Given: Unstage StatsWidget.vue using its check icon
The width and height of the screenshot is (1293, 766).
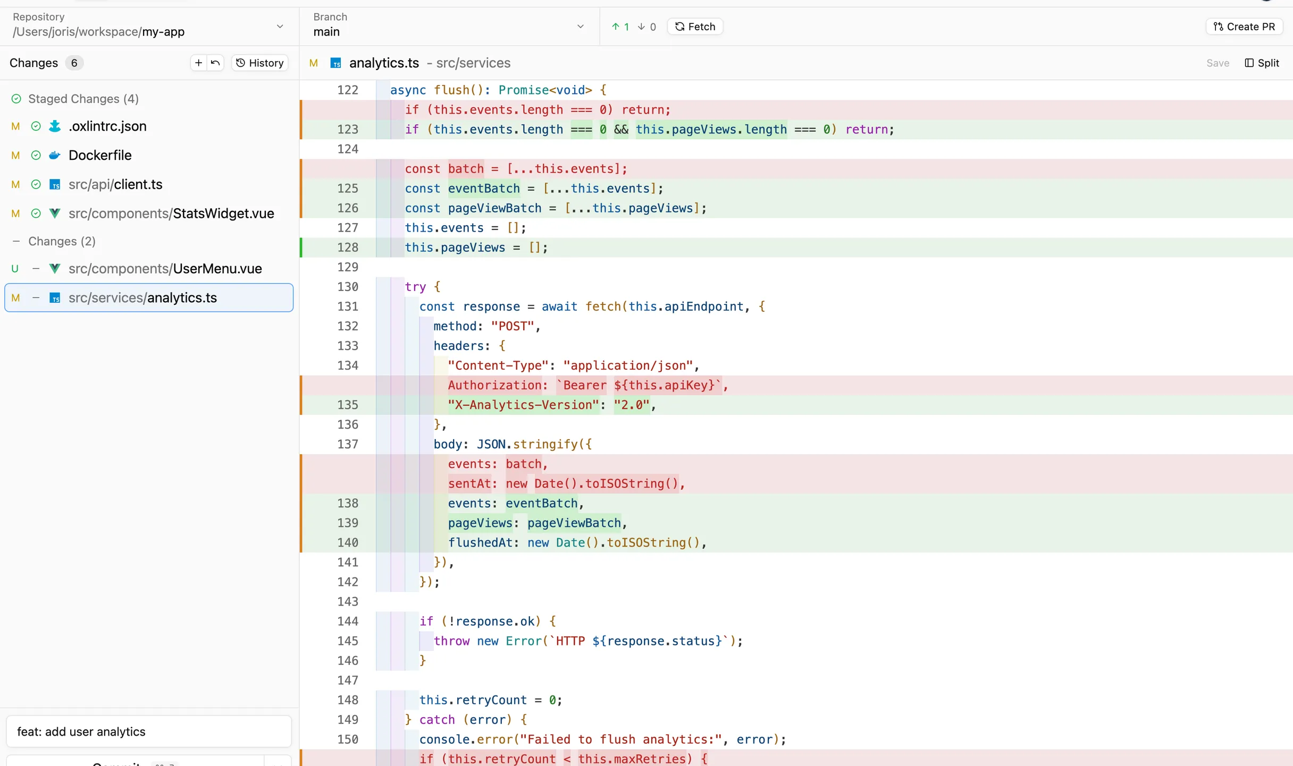Looking at the screenshot, I should coord(36,214).
